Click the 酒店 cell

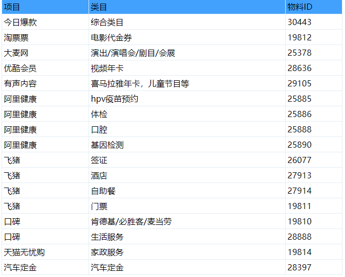[187, 175]
